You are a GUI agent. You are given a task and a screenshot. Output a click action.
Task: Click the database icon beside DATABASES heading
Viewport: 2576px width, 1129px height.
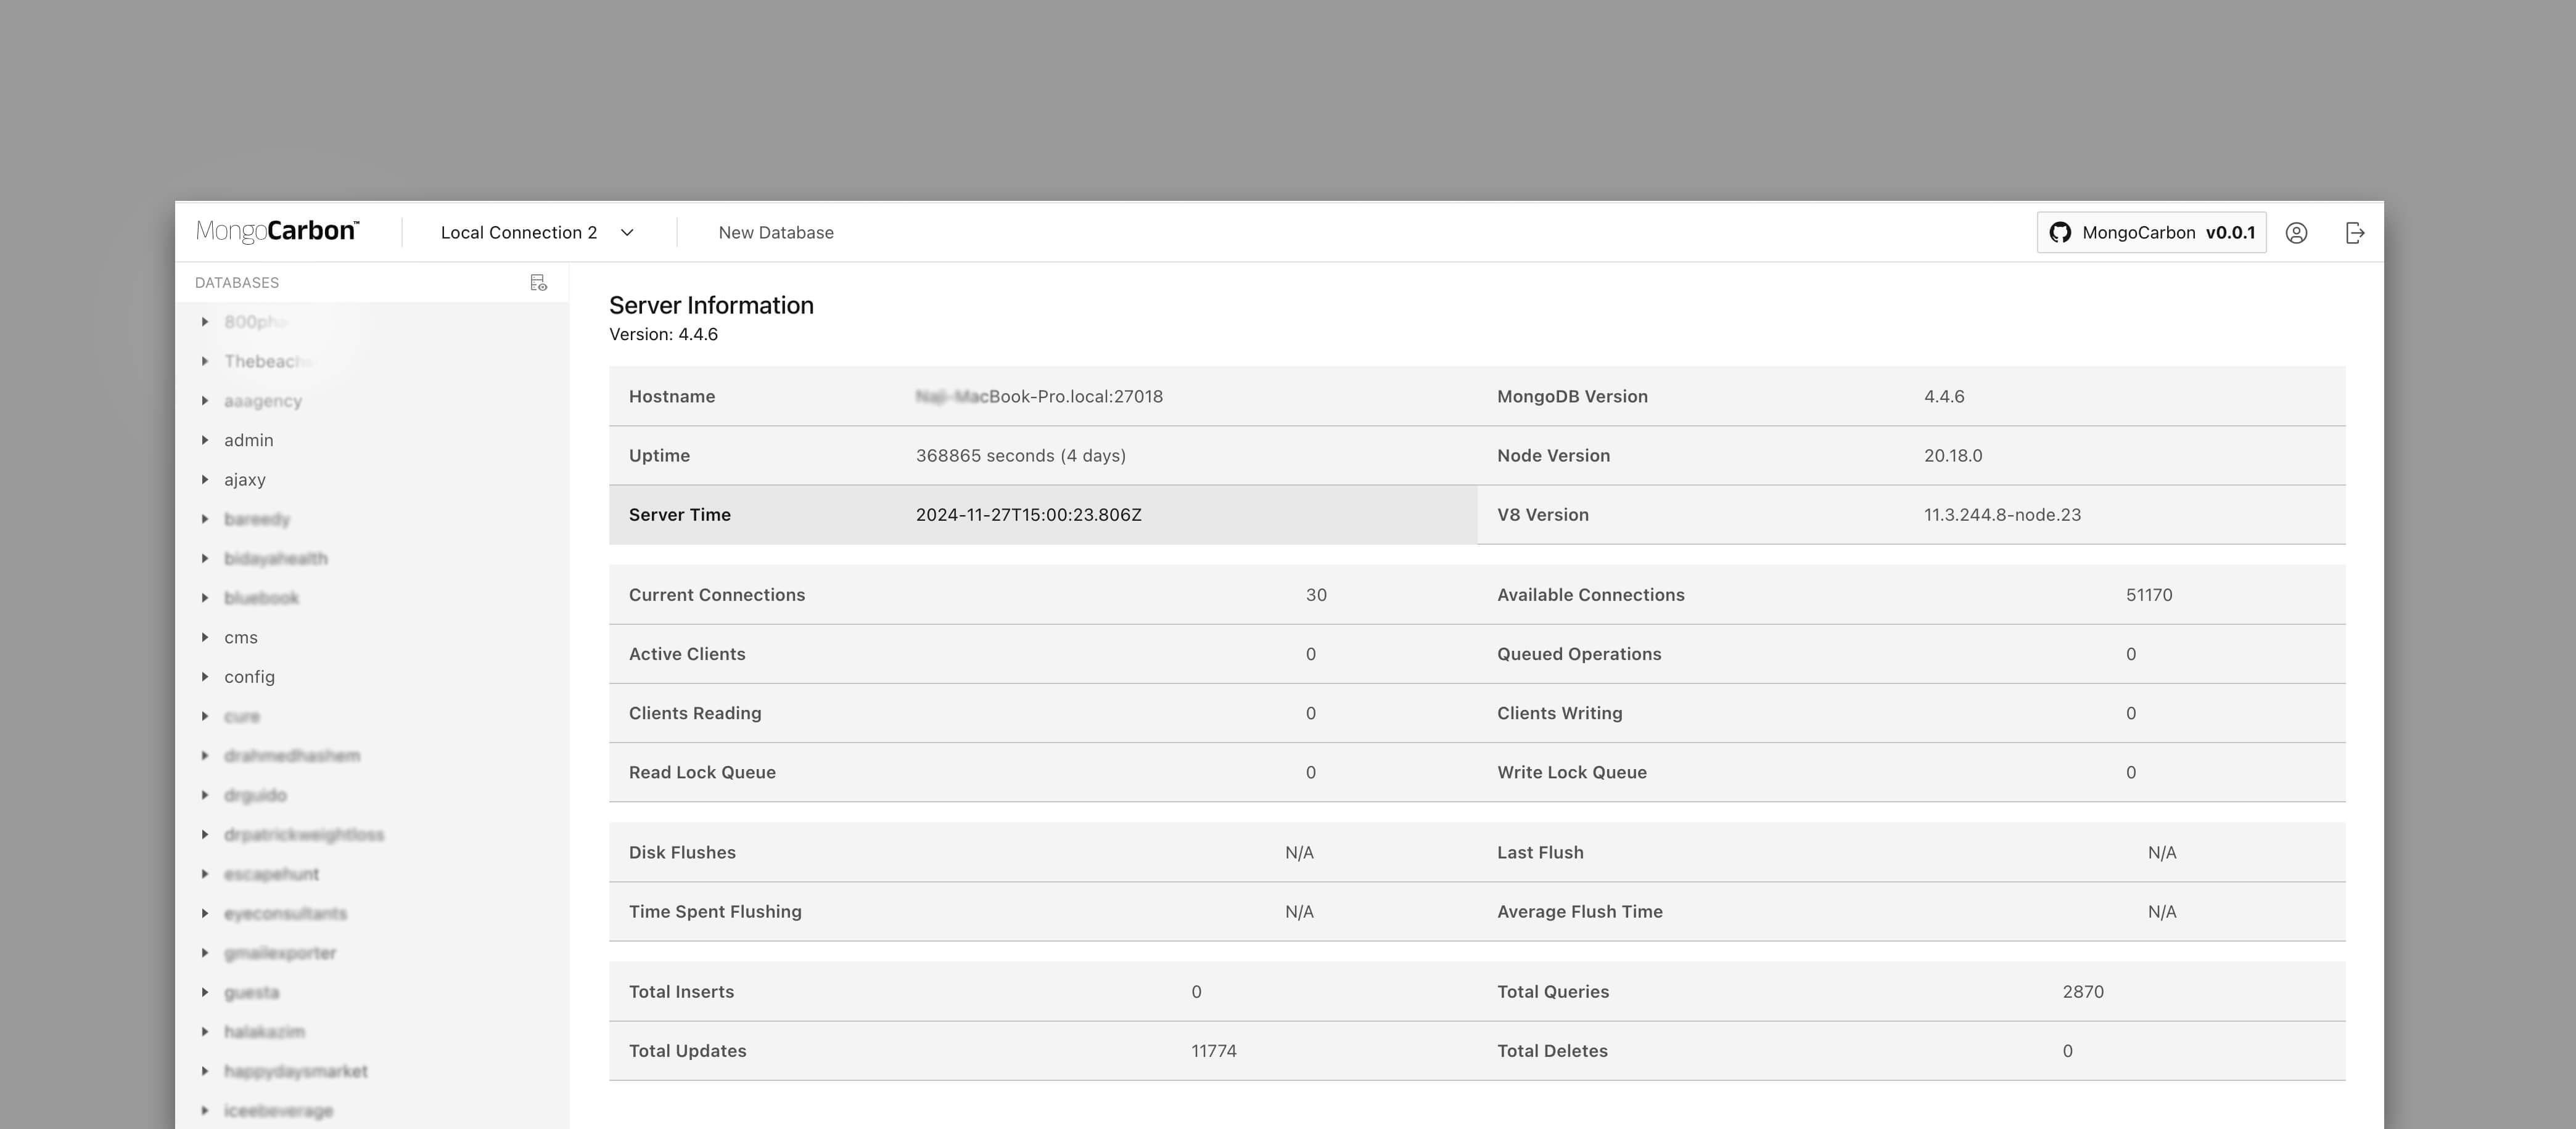pos(538,283)
